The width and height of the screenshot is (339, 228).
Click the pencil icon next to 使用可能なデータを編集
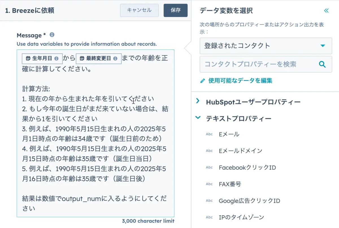tap(202, 81)
